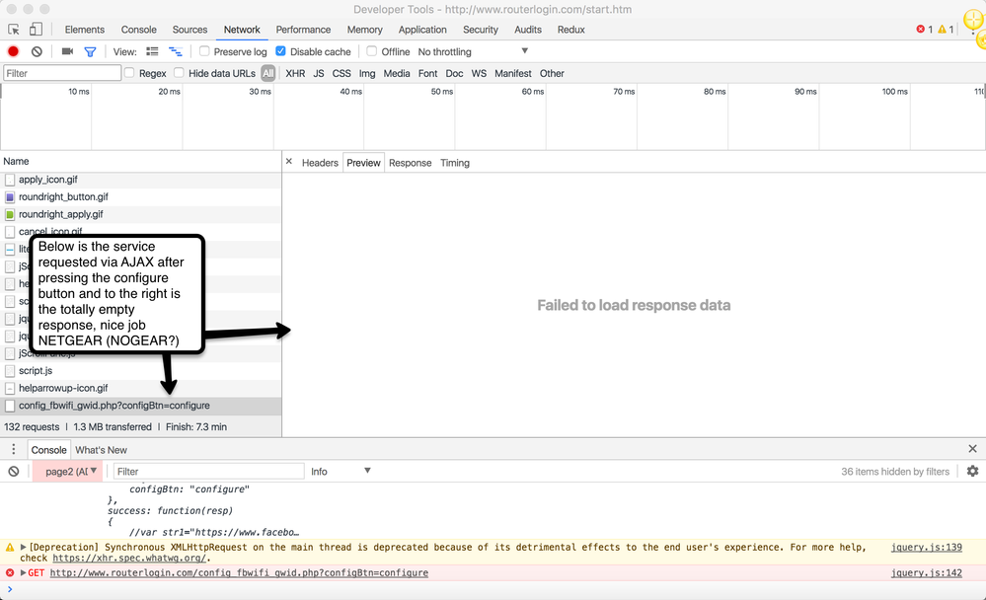Select the script.js request row
Viewport: 986px width, 600px height.
coord(35,371)
